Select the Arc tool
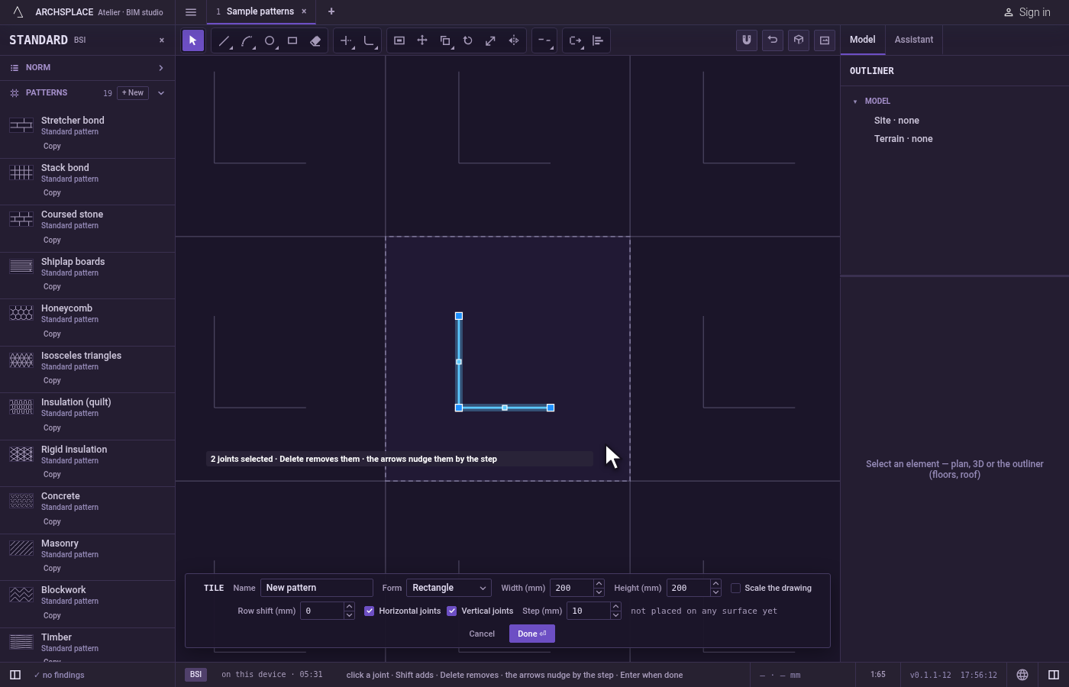Screen dimensions: 1069x687 pos(247,41)
